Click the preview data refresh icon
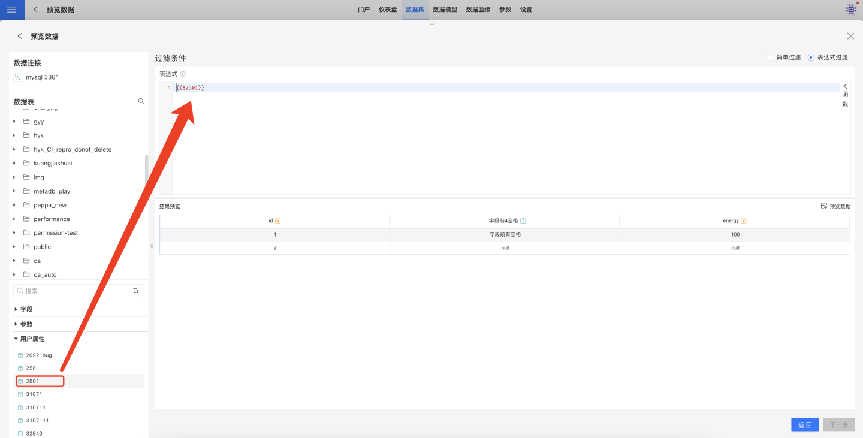This screenshot has width=863, height=438. [824, 206]
